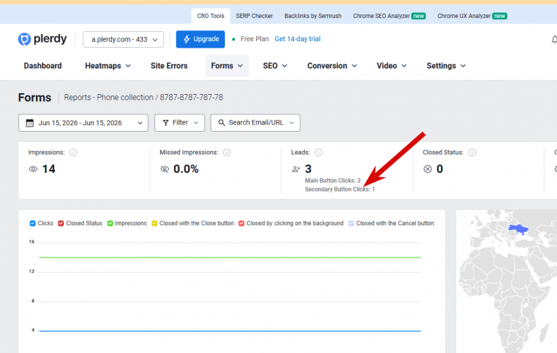Click the green Impressions chart line

(230, 258)
